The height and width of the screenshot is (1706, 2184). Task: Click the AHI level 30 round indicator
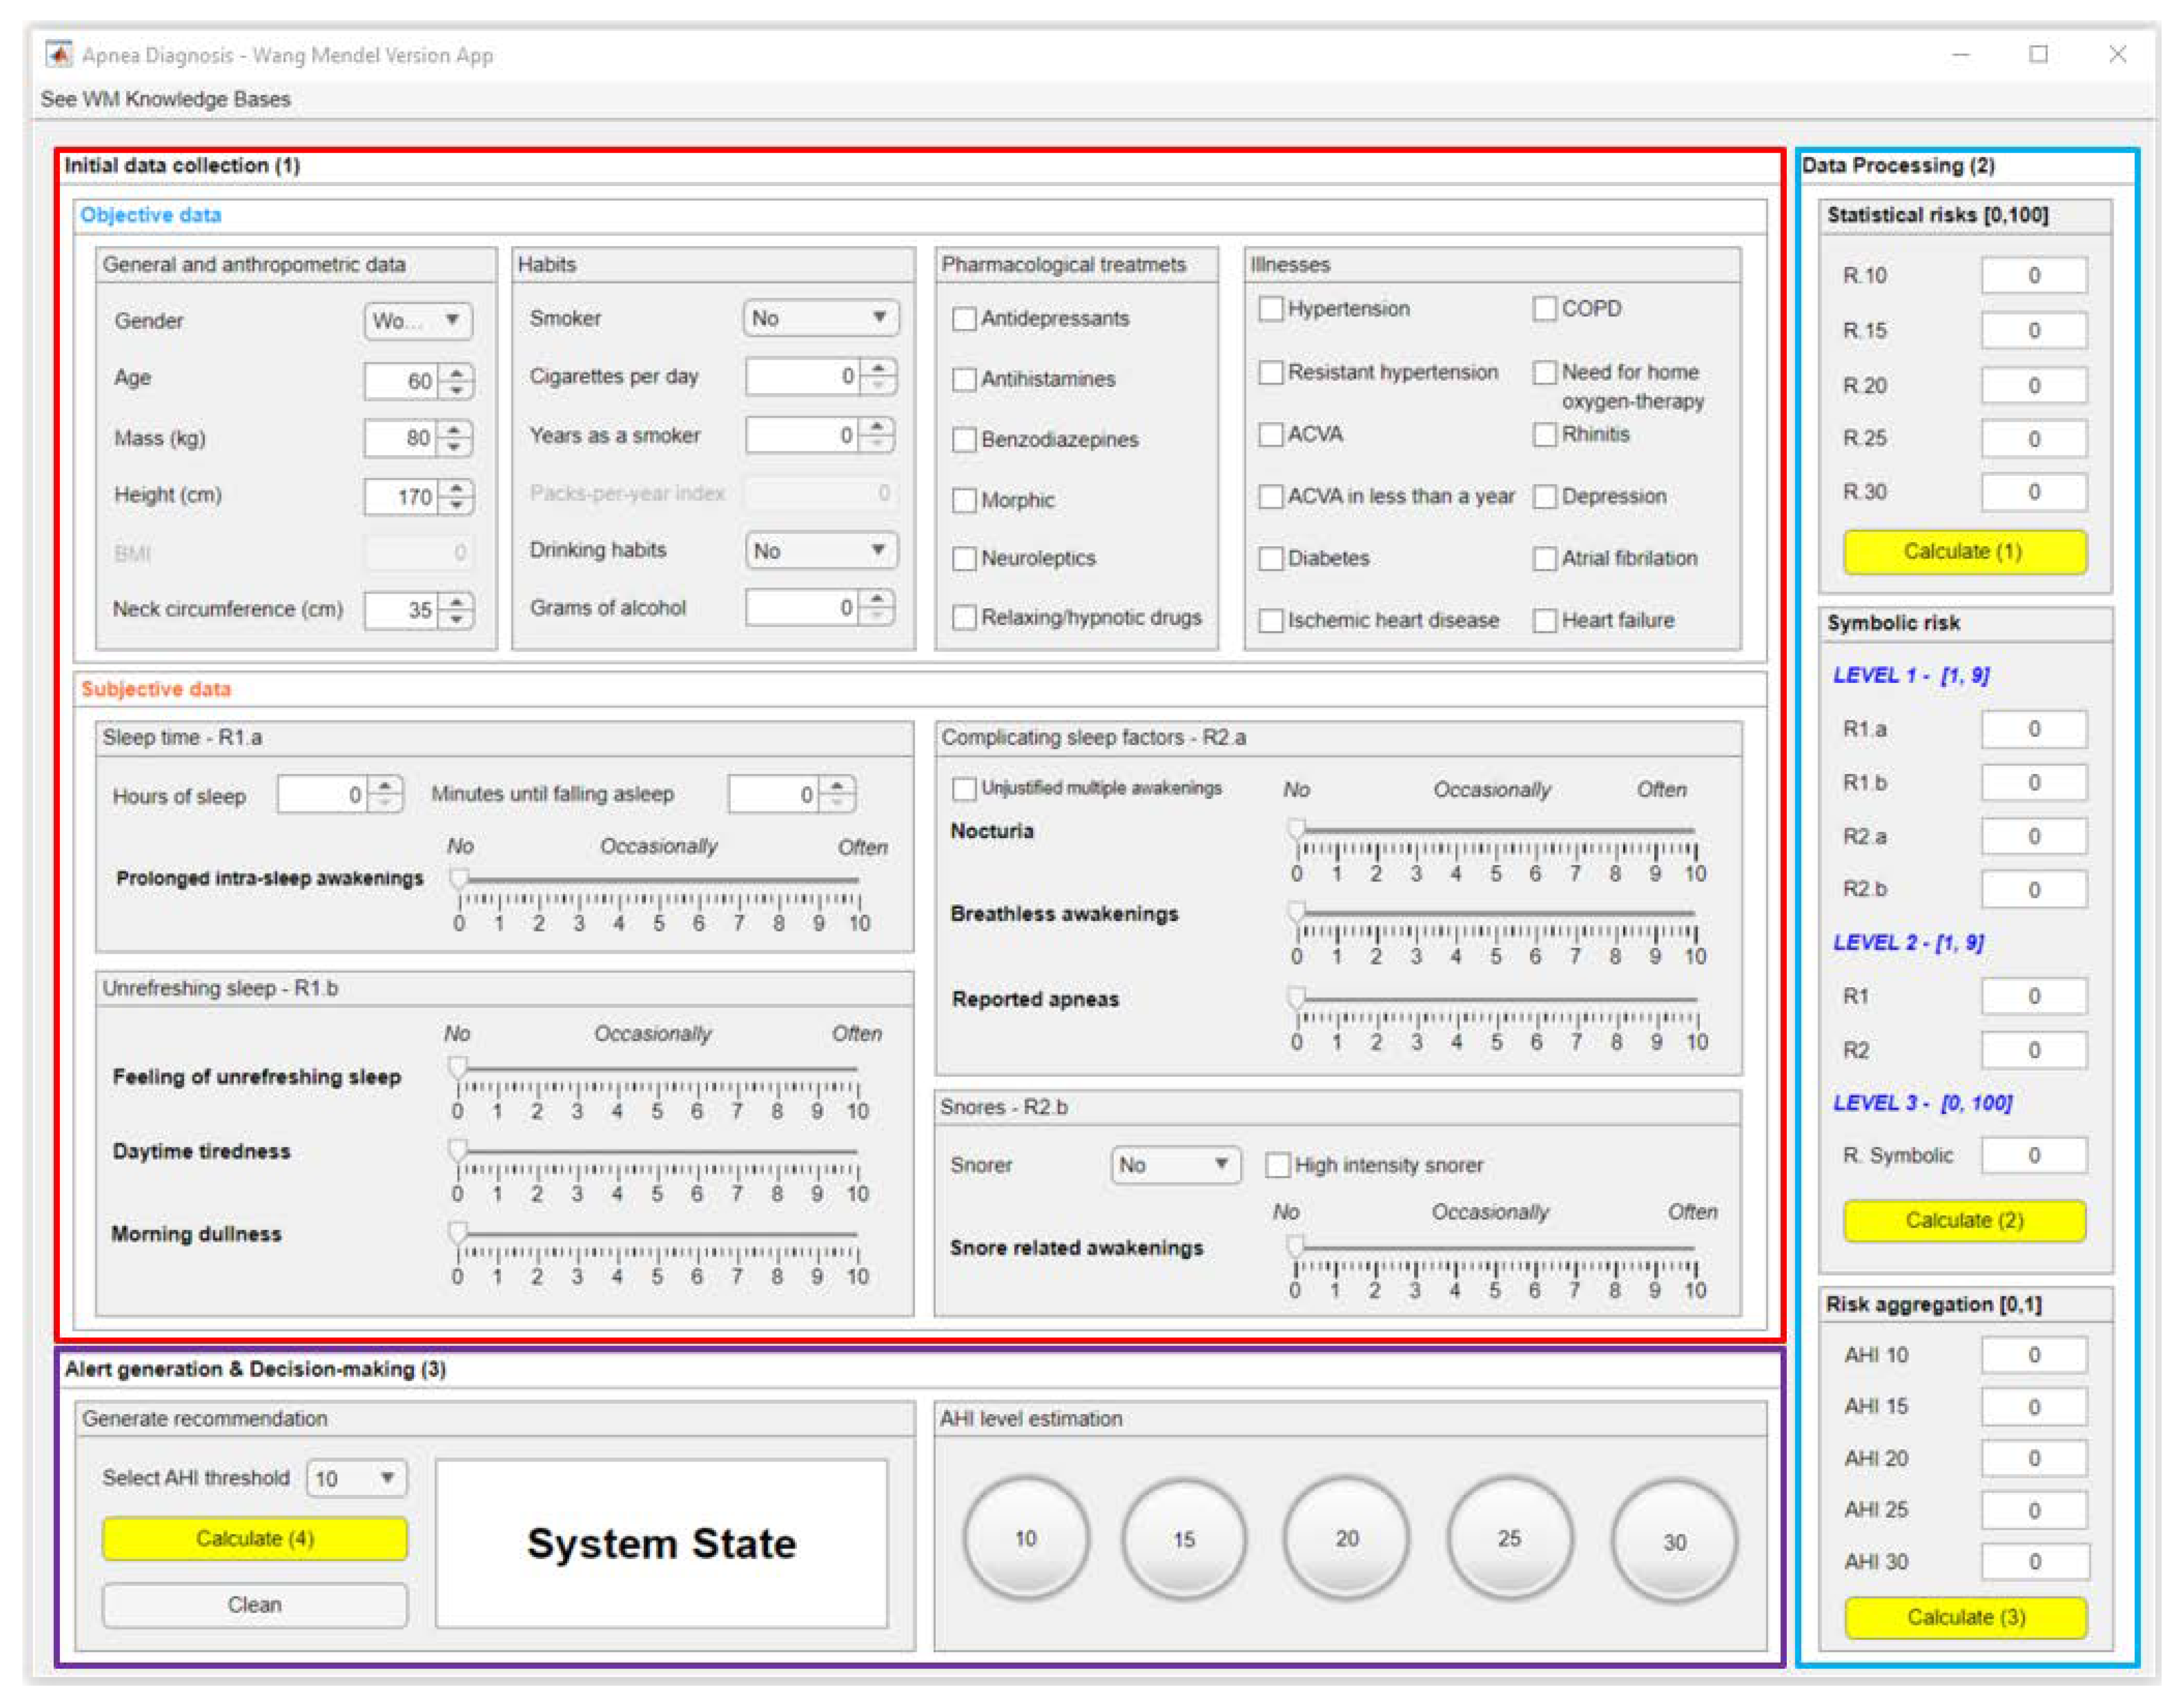(1673, 1541)
